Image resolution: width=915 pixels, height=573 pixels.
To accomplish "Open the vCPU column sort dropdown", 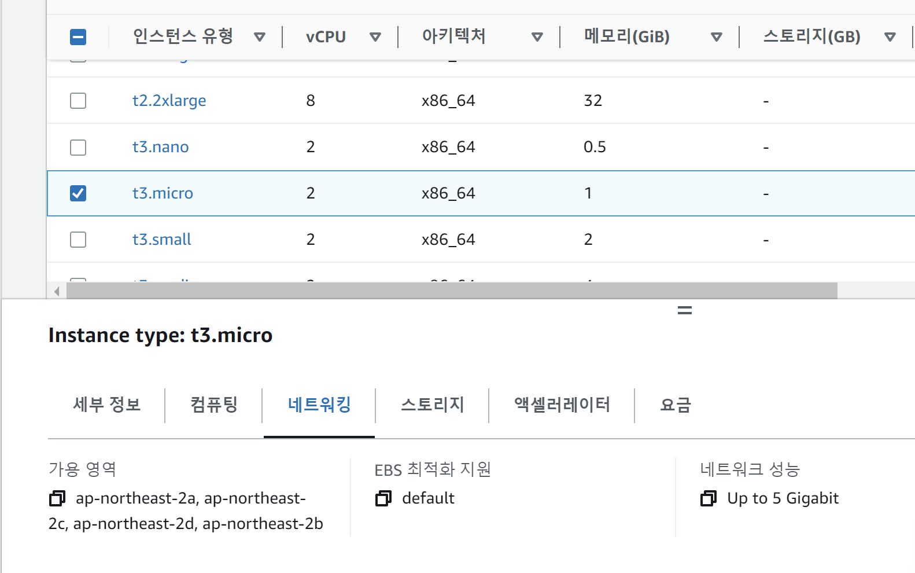I will pyautogui.click(x=375, y=37).
